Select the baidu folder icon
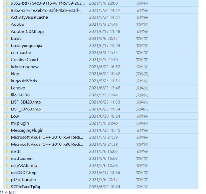The height and width of the screenshot is (194, 206). click(x=7, y=39)
